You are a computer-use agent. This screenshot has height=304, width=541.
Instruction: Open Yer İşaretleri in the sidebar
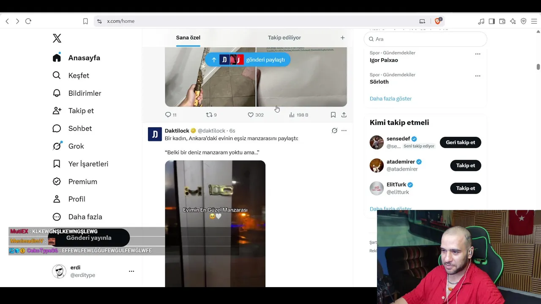(81, 164)
